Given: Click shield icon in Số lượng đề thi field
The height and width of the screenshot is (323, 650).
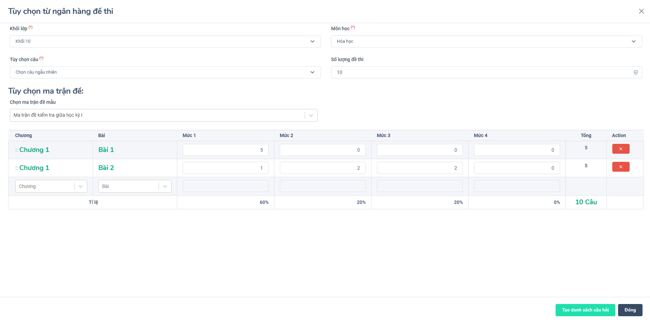Looking at the screenshot, I should coord(635,72).
